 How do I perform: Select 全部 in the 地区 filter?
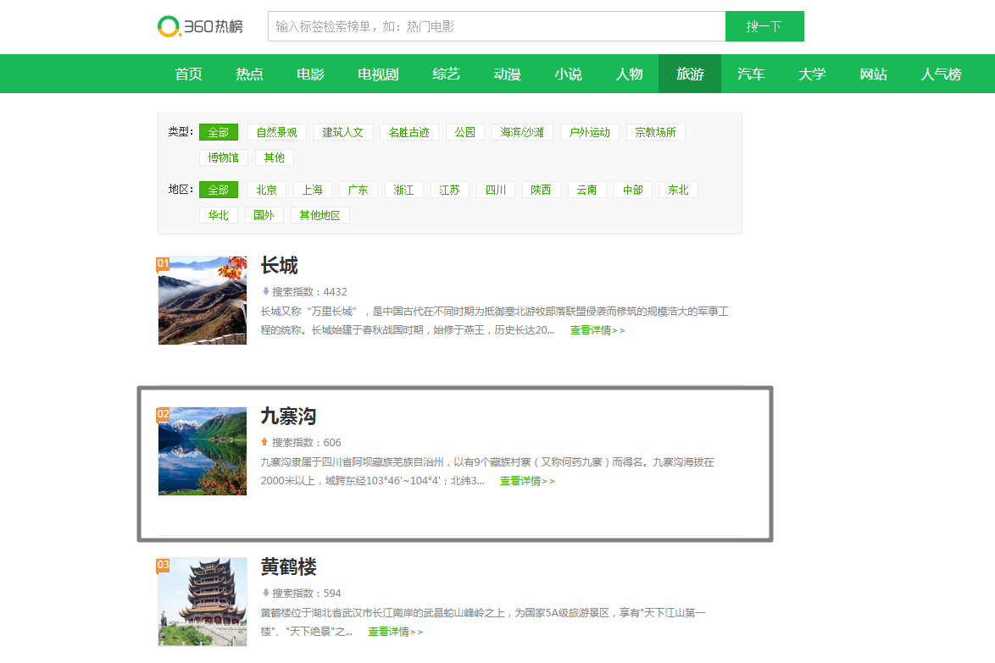click(x=219, y=190)
